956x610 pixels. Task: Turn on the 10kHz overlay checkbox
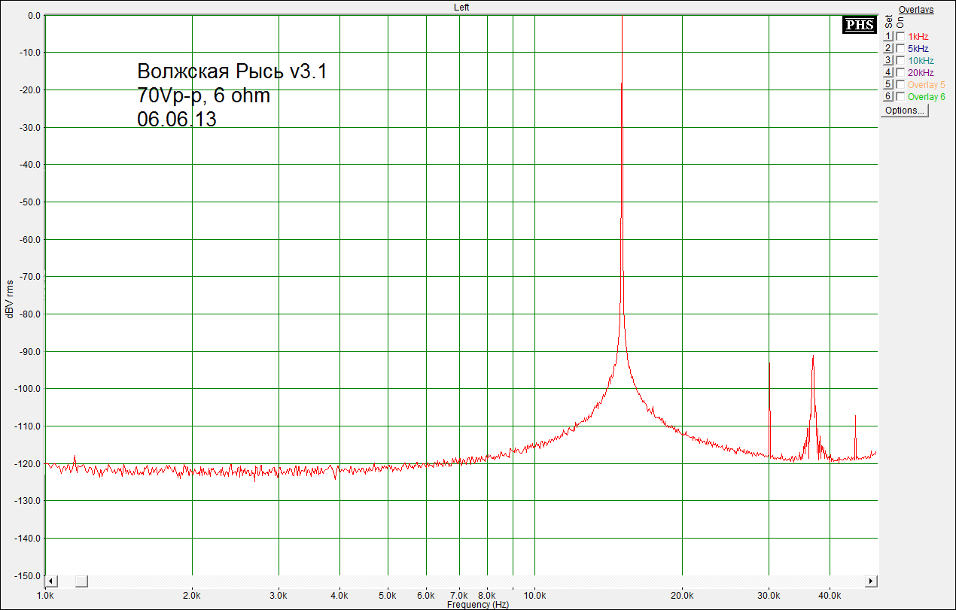pyautogui.click(x=900, y=60)
